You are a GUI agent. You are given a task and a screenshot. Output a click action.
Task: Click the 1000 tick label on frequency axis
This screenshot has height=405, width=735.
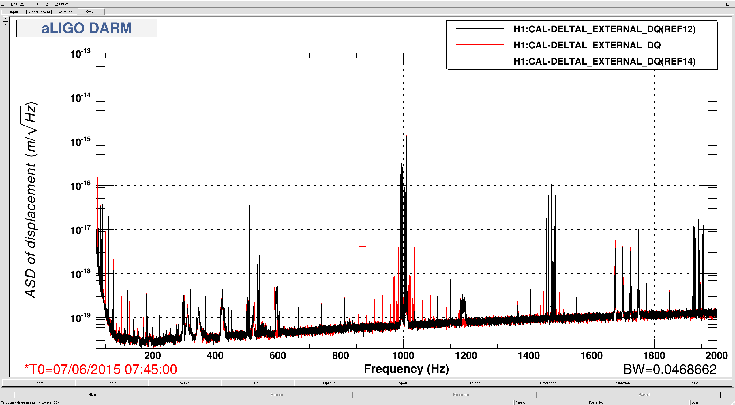(x=403, y=355)
